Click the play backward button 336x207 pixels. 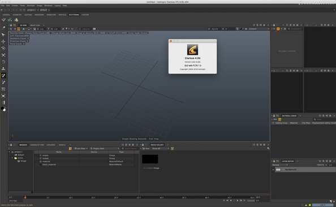(x=231, y=201)
